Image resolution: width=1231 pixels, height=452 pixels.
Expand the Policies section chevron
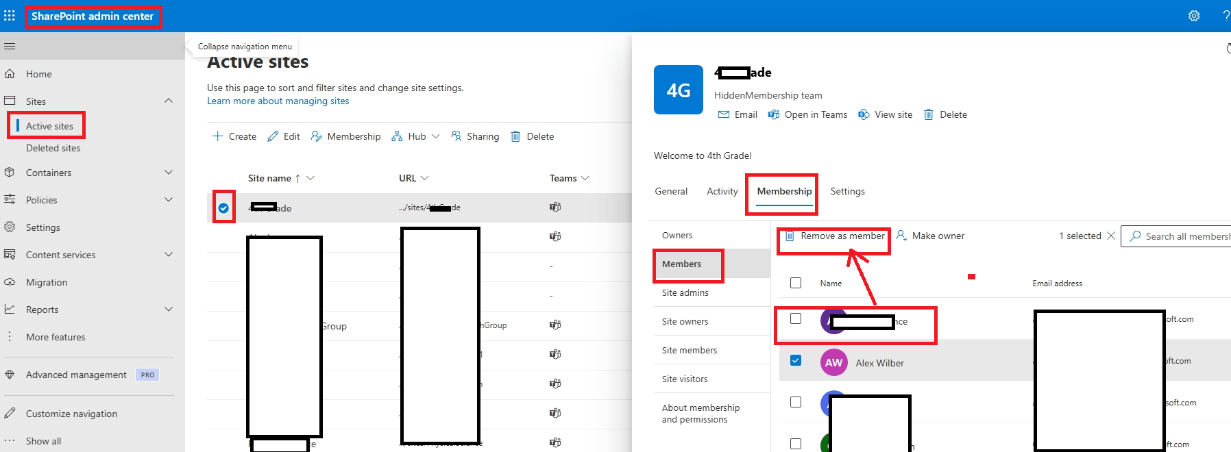[169, 199]
